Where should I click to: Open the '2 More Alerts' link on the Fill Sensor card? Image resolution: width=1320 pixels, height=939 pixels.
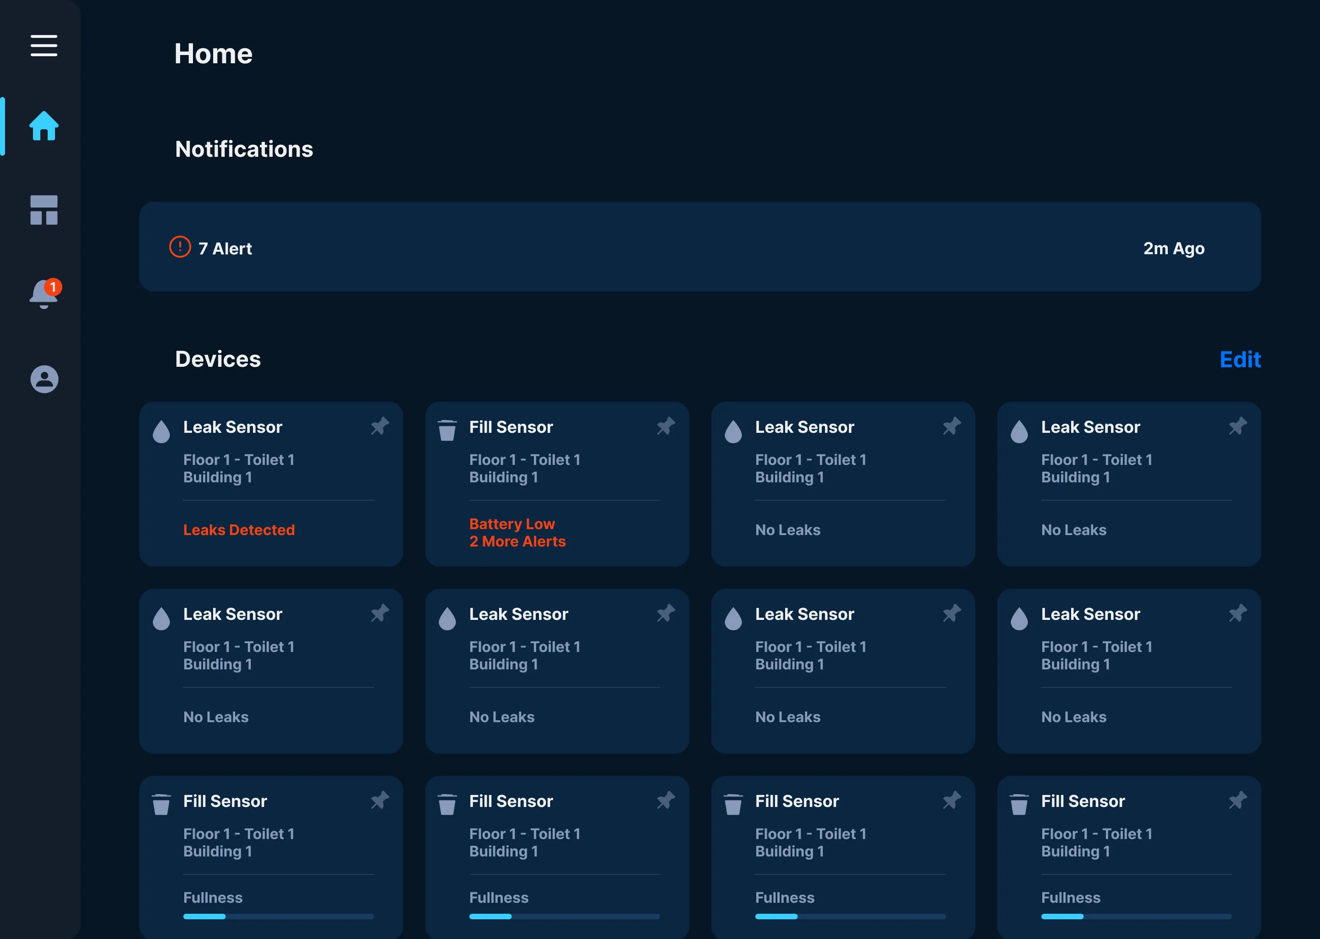pos(517,541)
